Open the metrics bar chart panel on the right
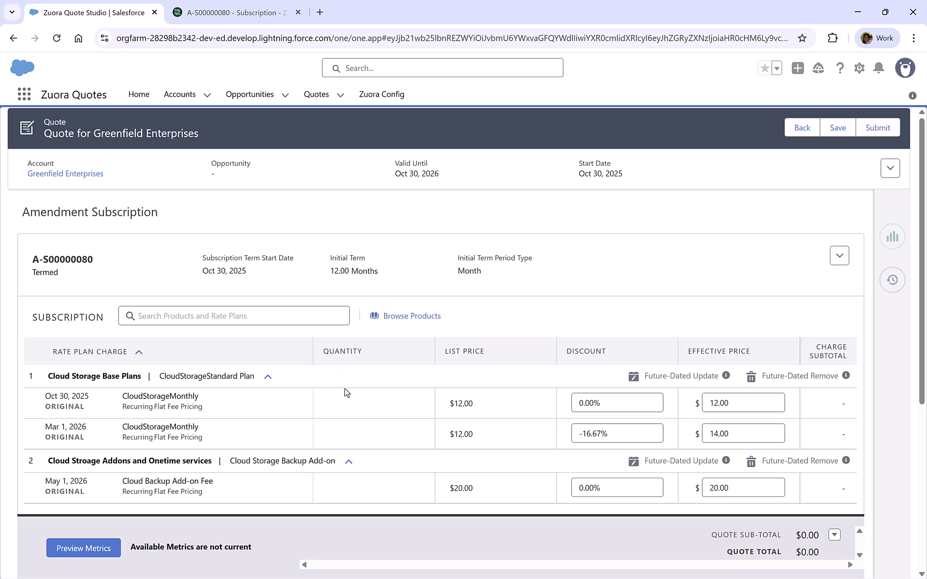 (892, 236)
